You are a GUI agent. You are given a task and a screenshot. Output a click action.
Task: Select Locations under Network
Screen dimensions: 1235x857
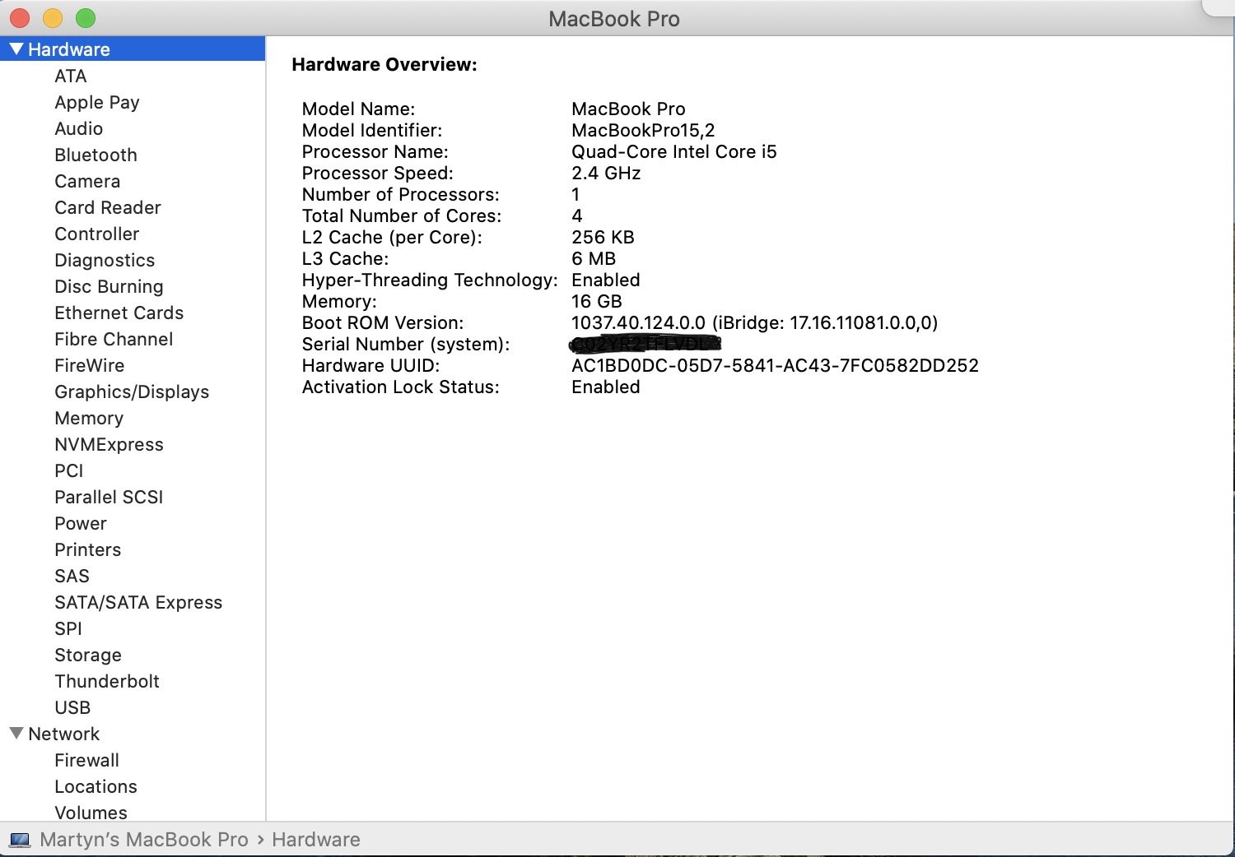click(96, 786)
